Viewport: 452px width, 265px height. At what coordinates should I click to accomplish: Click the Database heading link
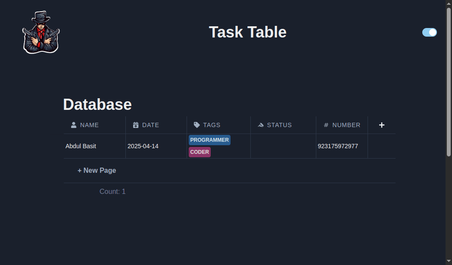tap(97, 104)
